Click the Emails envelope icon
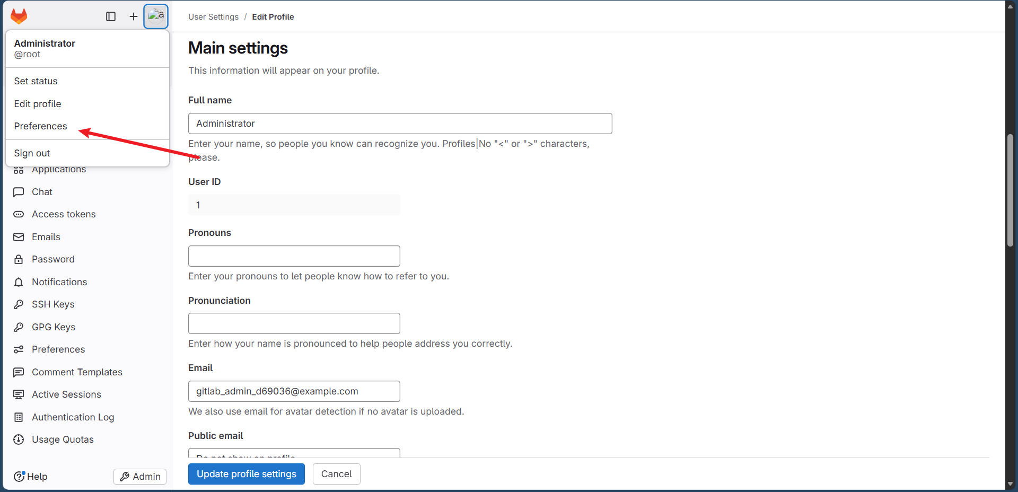 [x=19, y=237]
